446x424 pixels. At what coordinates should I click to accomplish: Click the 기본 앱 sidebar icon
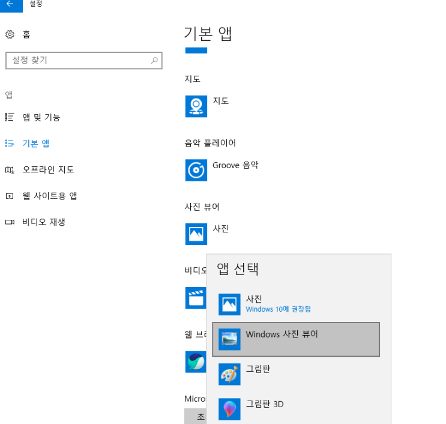click(10, 143)
